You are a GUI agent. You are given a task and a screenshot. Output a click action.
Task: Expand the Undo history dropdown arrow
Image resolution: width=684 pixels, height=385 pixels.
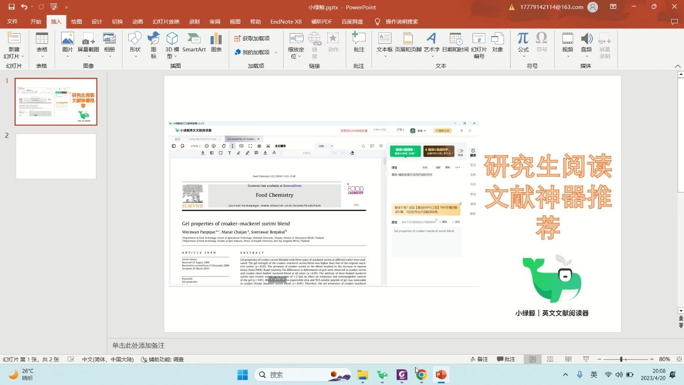pyautogui.click(x=32, y=7)
